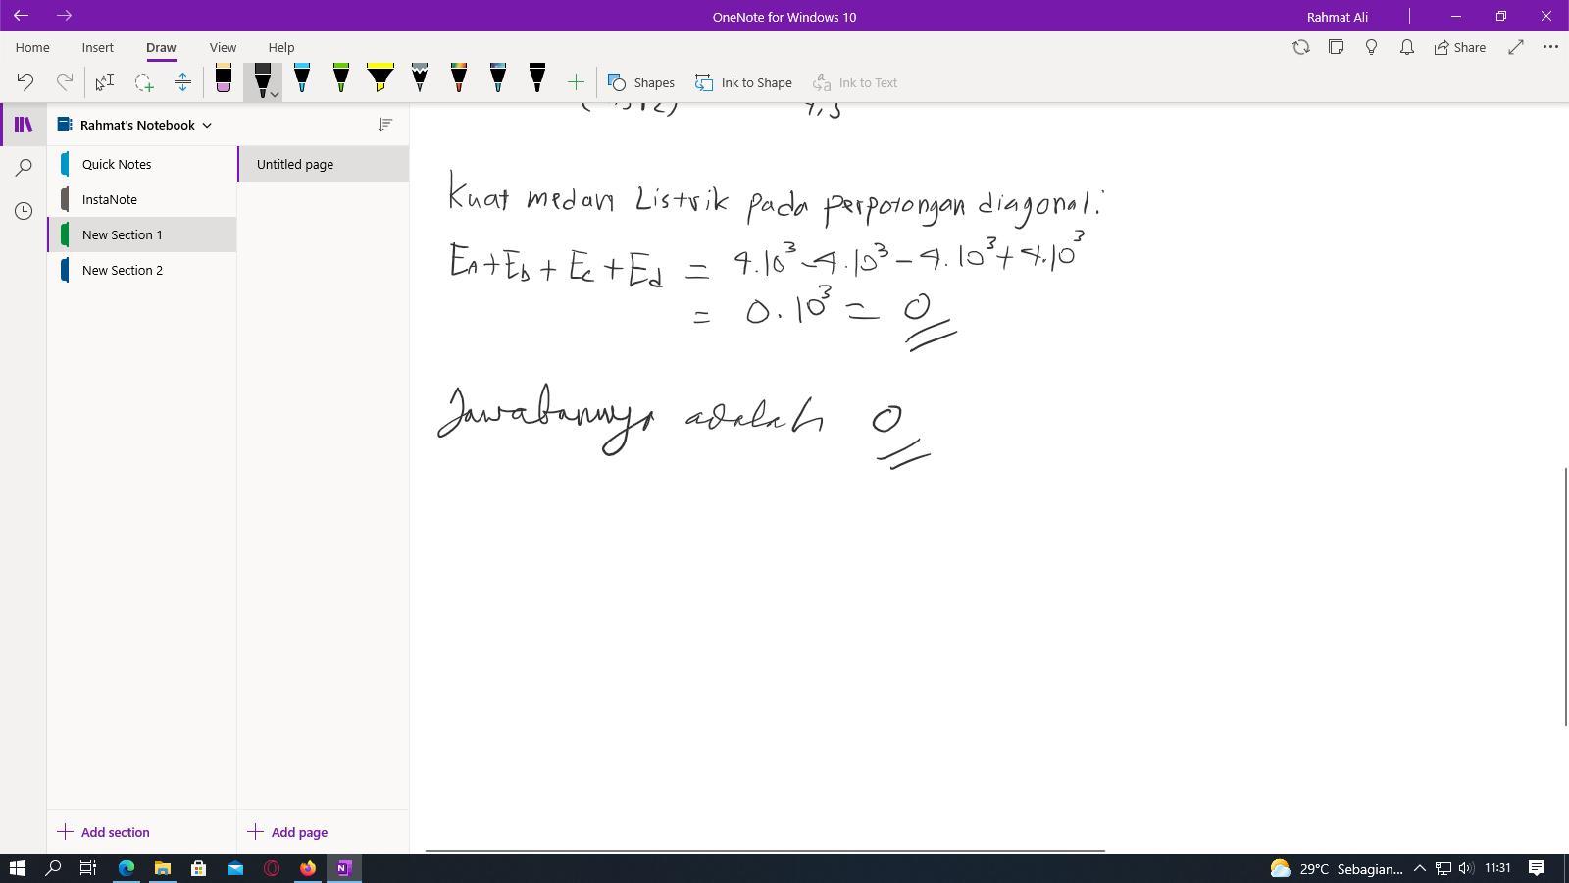The width and height of the screenshot is (1569, 883).
Task: Click the Ink to Text button
Action: [855, 82]
